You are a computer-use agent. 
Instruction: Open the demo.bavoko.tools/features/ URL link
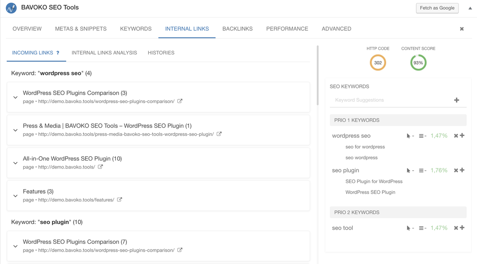[x=76, y=200]
